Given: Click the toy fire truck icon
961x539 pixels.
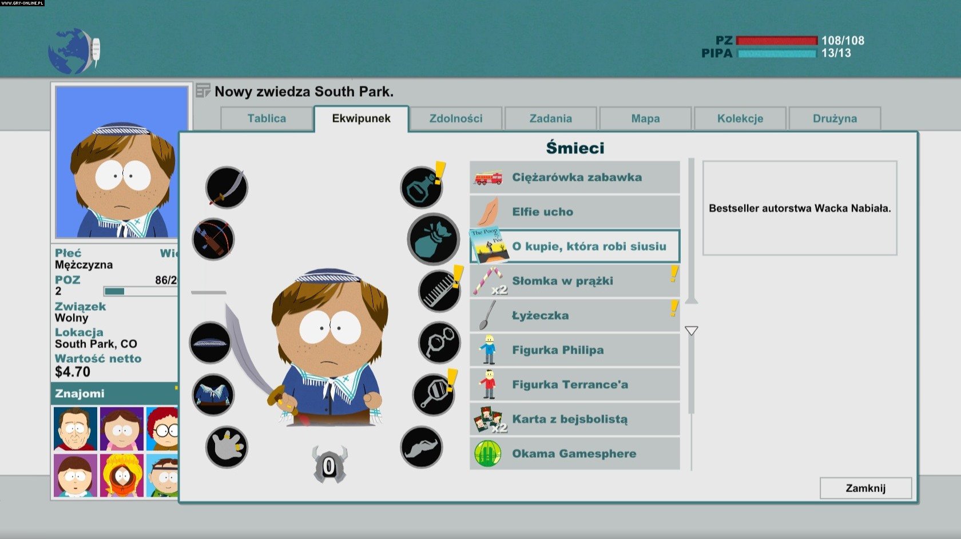Looking at the screenshot, I should [x=488, y=178].
